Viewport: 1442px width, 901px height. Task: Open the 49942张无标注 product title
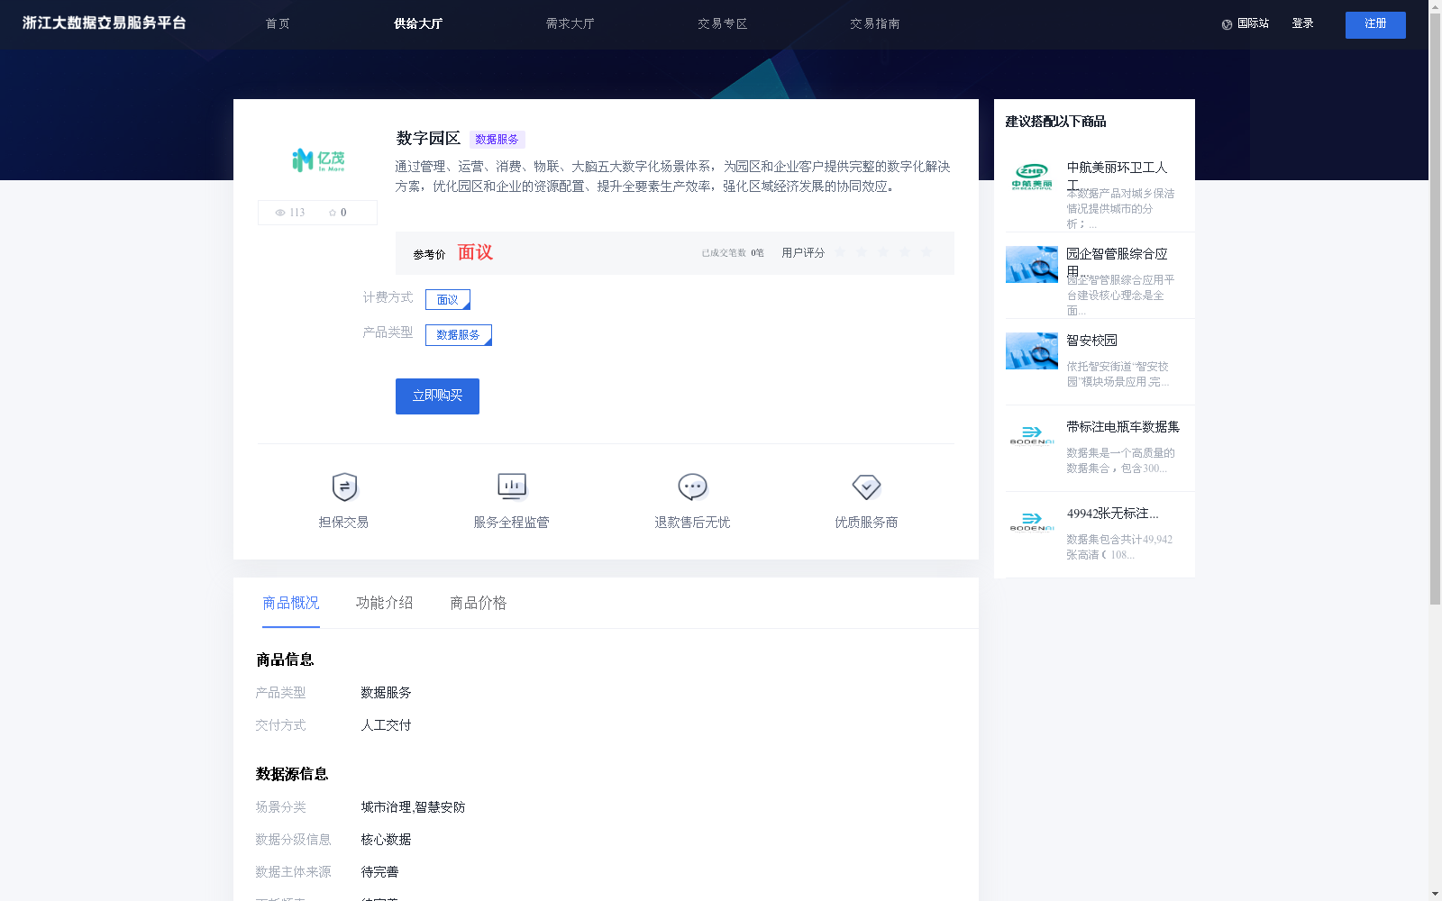[x=1113, y=514]
